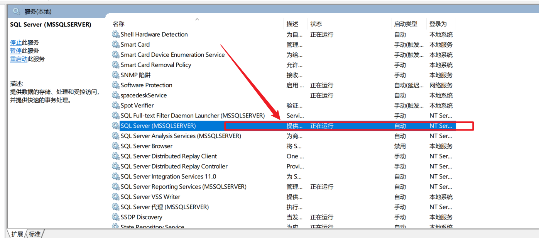Click the SQL Server 代理 service icon

[x=116, y=207]
